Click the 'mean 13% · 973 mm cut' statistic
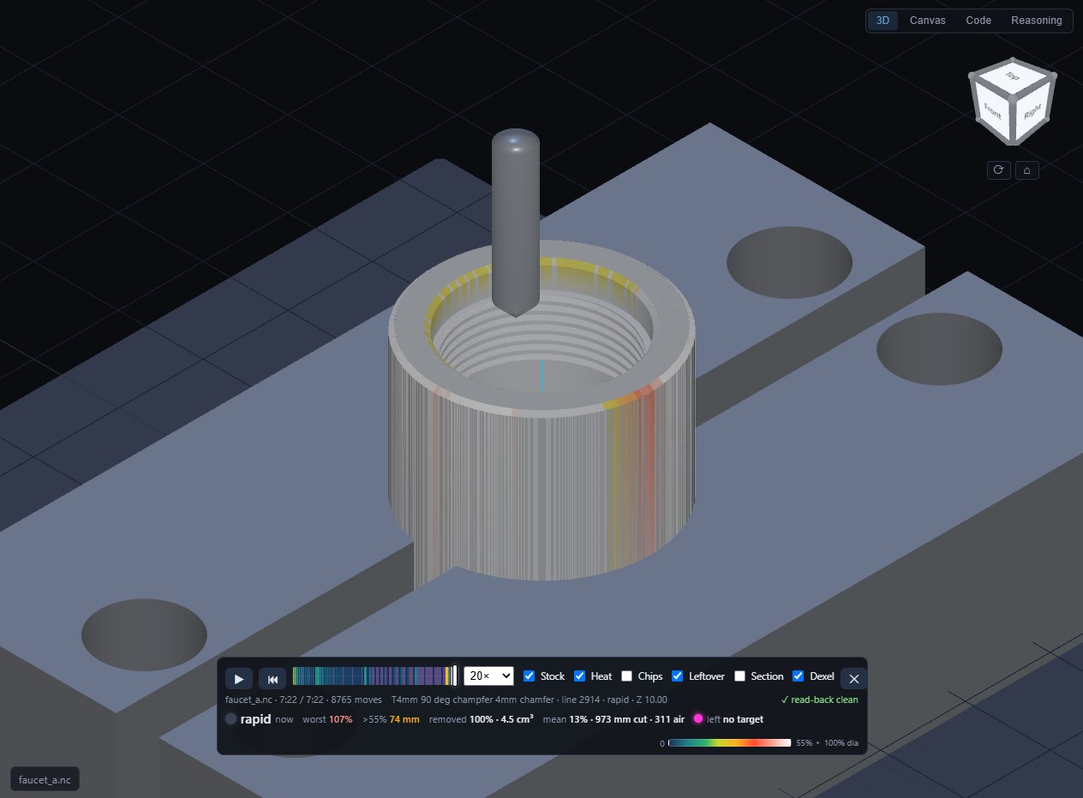 (x=595, y=719)
